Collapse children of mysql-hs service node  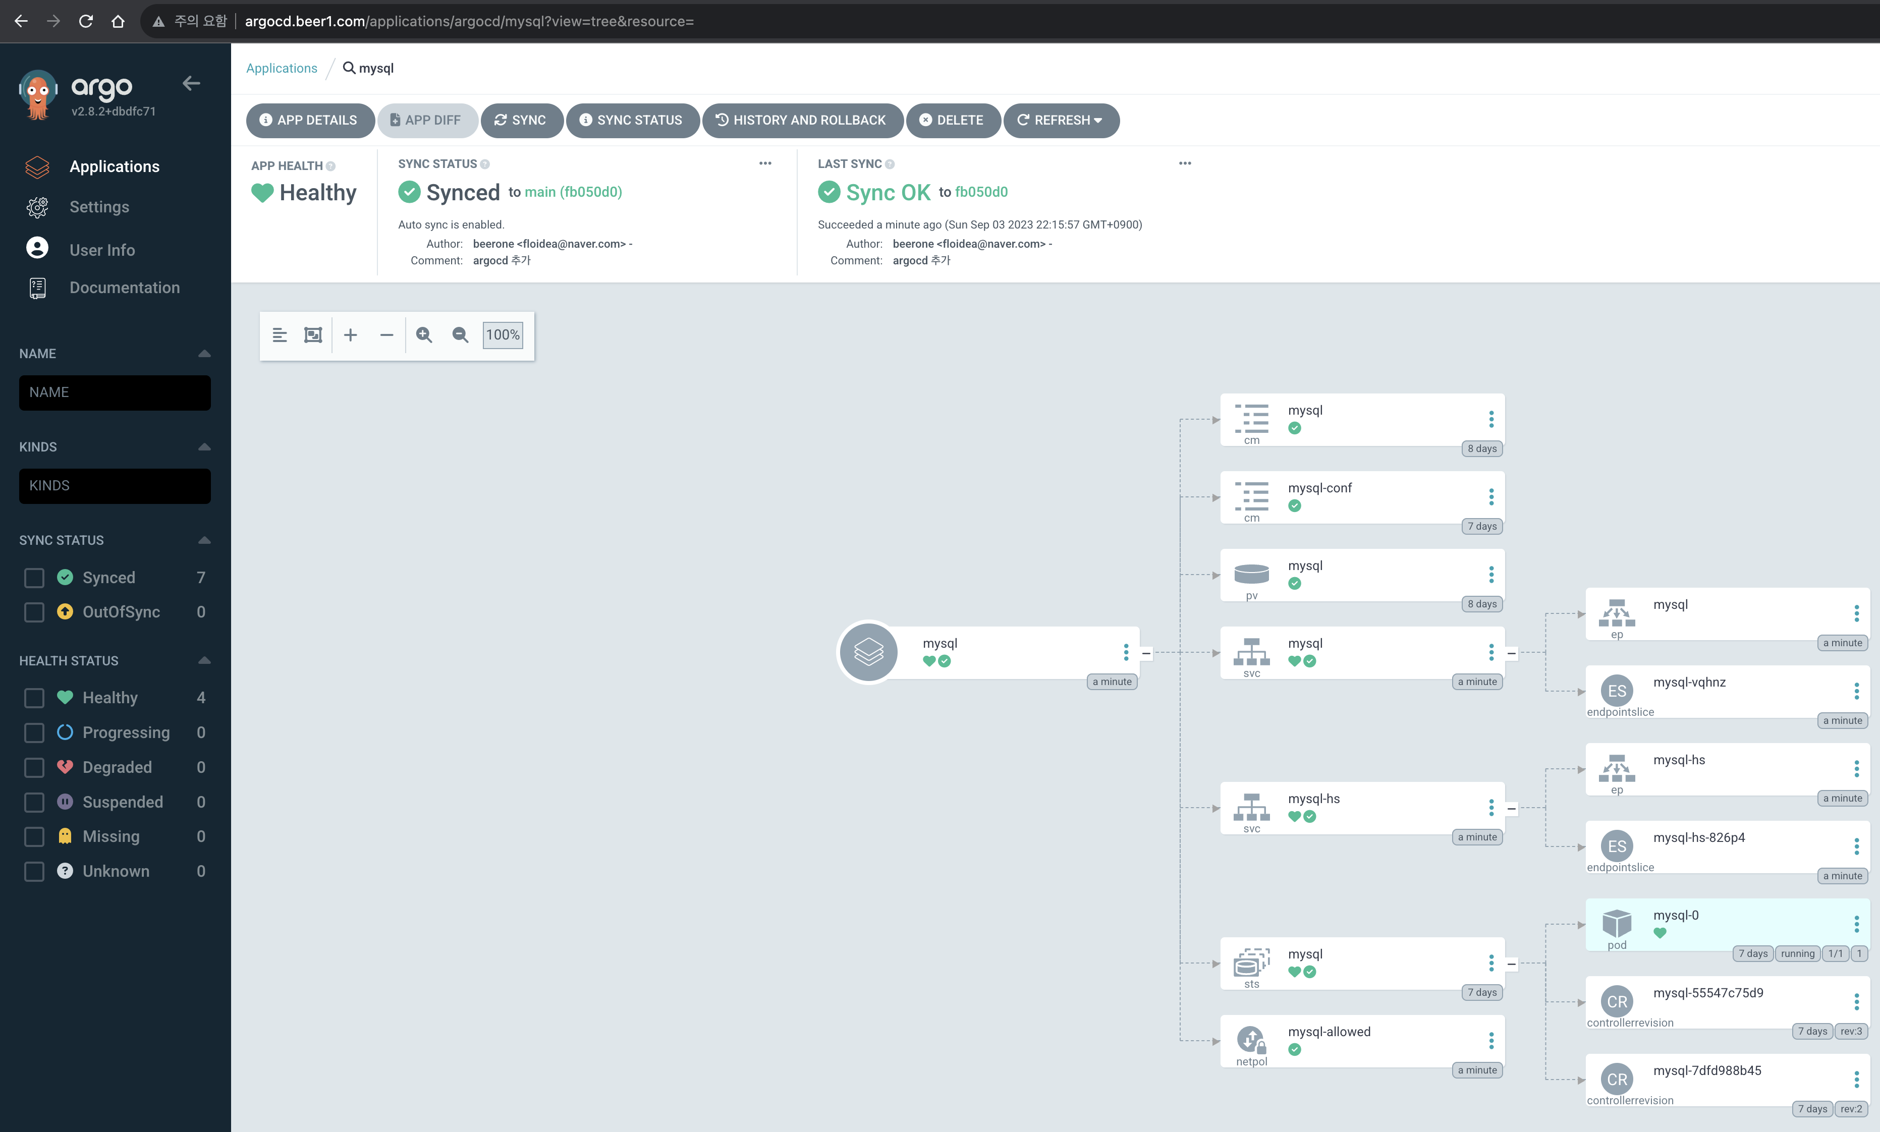(1512, 809)
